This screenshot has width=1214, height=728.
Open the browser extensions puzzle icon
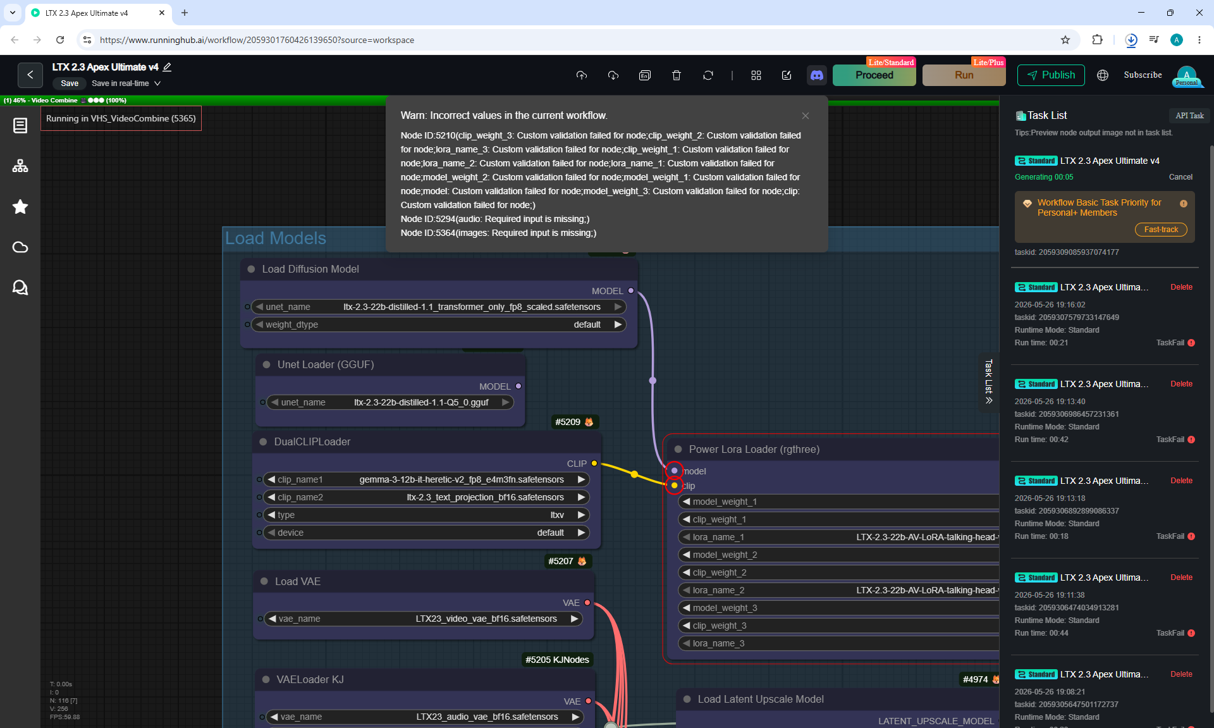pos(1097,40)
